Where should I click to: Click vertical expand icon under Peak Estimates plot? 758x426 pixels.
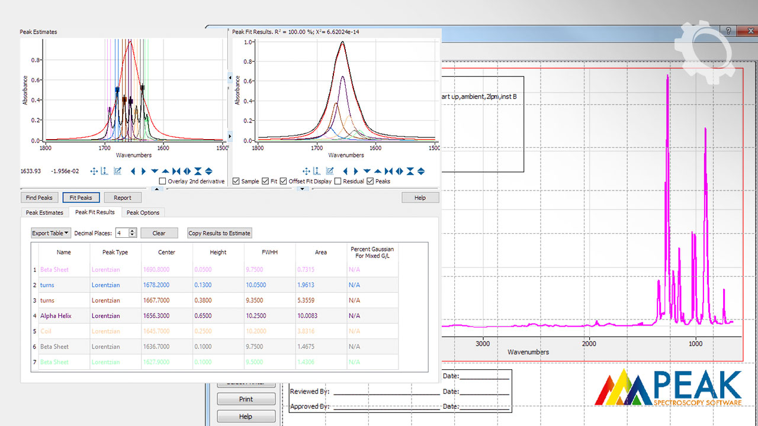[x=208, y=172]
